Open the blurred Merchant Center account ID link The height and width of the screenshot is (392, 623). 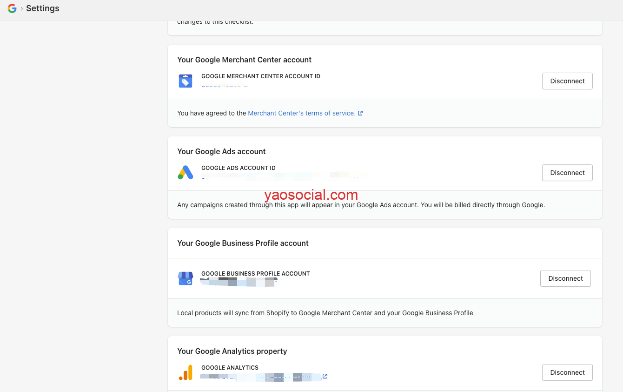coord(224,86)
